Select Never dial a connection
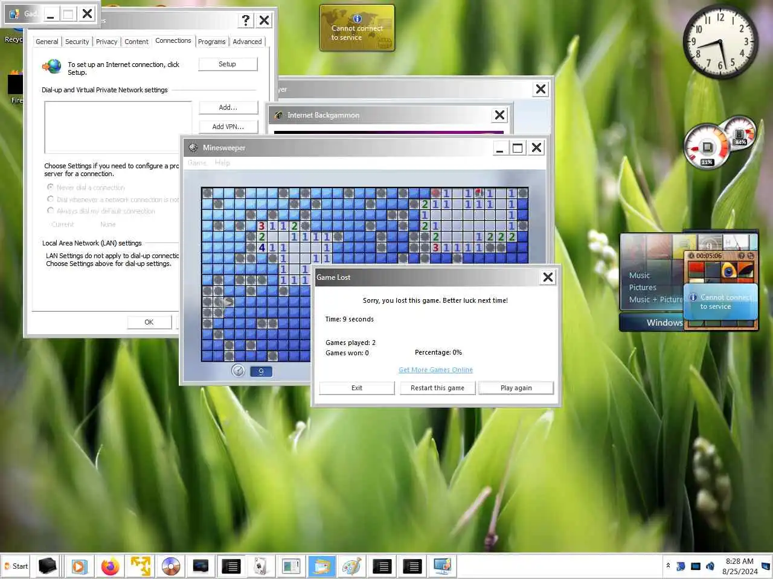 [86, 188]
